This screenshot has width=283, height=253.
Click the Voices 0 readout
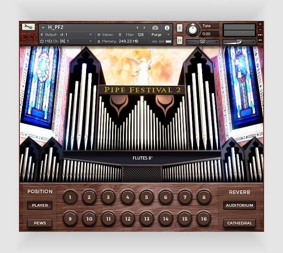coord(120,35)
